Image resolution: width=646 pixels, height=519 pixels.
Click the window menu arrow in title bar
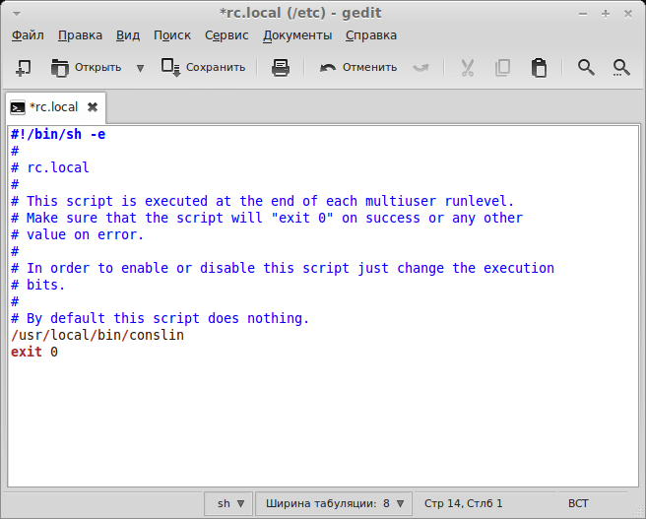[17, 14]
